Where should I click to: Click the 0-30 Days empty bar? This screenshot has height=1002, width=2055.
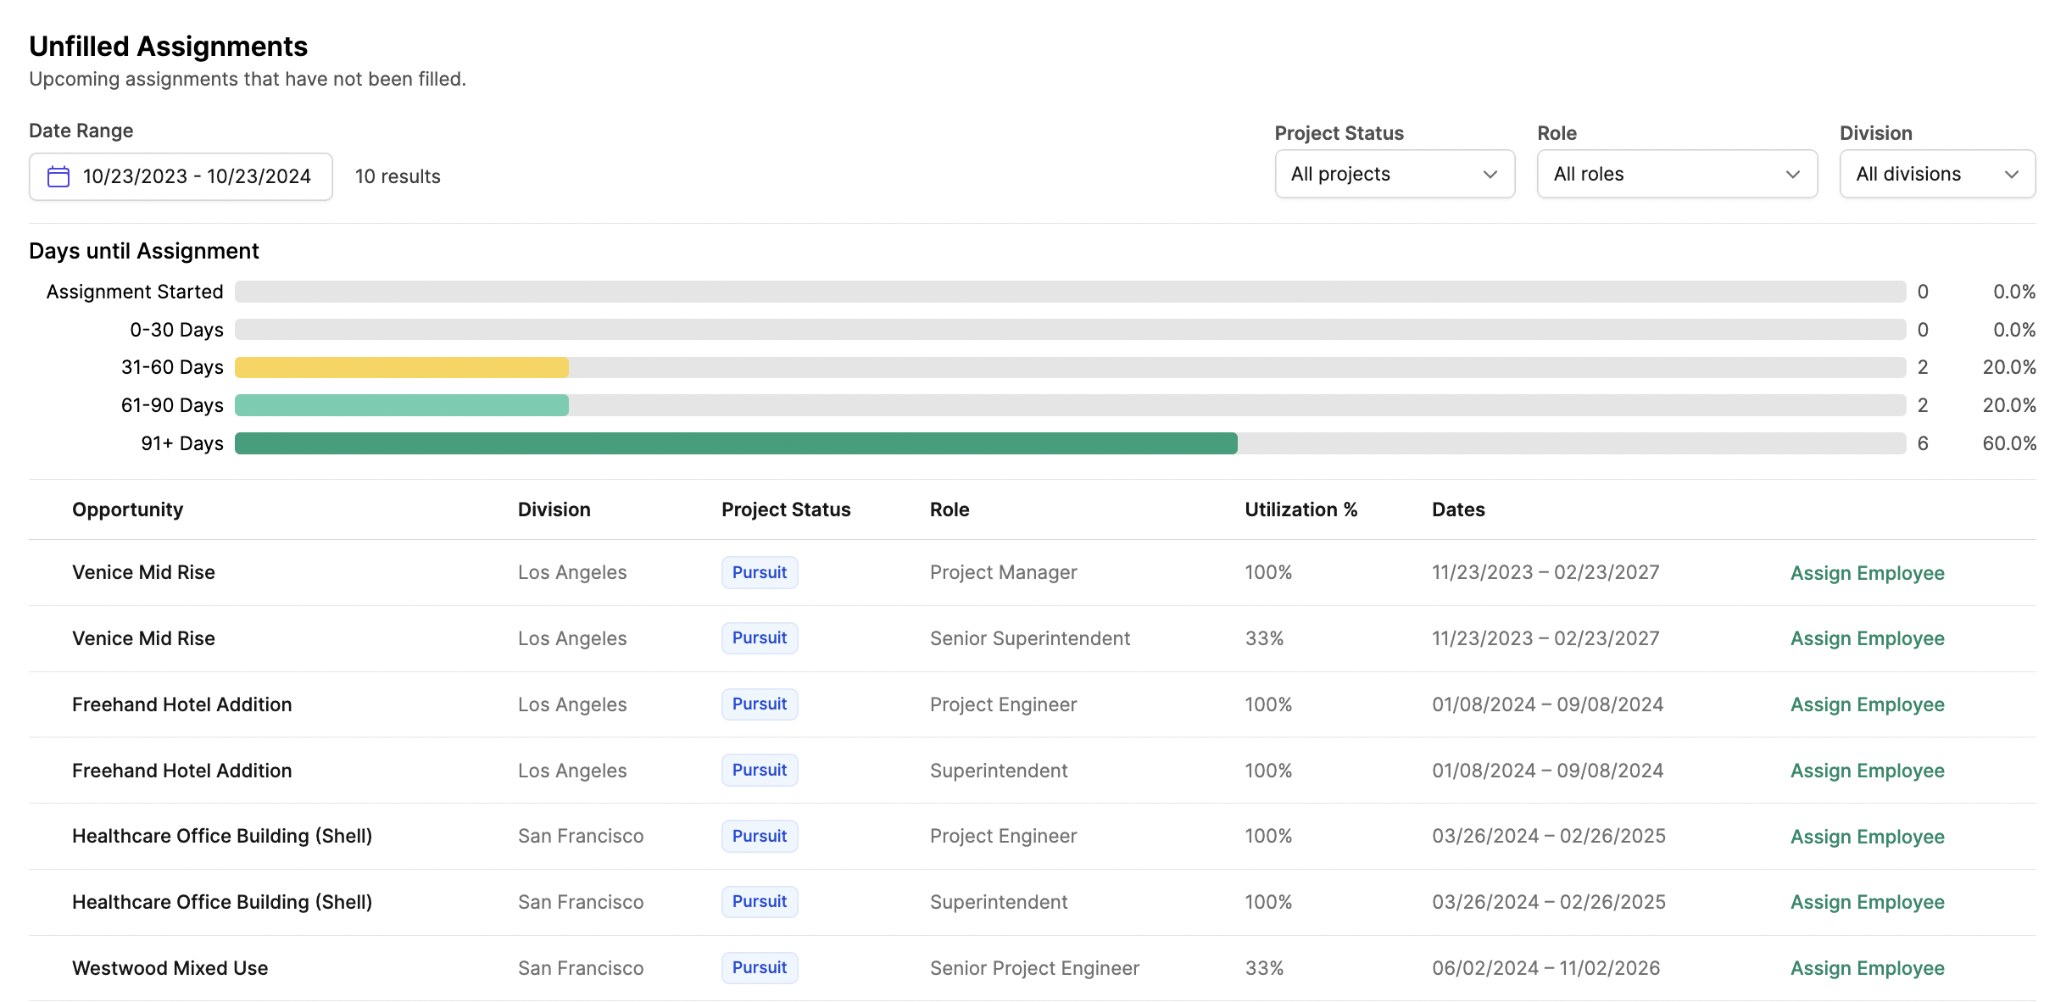[x=1070, y=330]
